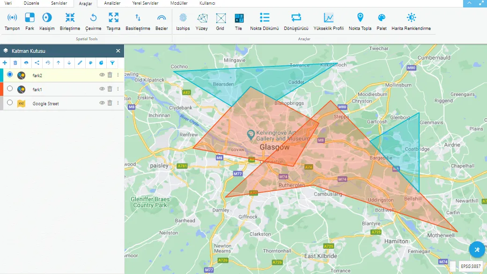This screenshot has width=487, height=274.
Task: Choose the Fark difference tool
Action: (30, 22)
